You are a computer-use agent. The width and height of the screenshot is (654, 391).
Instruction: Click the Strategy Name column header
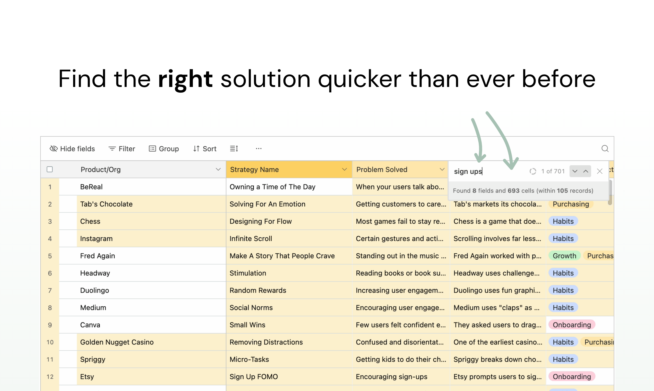coord(289,170)
